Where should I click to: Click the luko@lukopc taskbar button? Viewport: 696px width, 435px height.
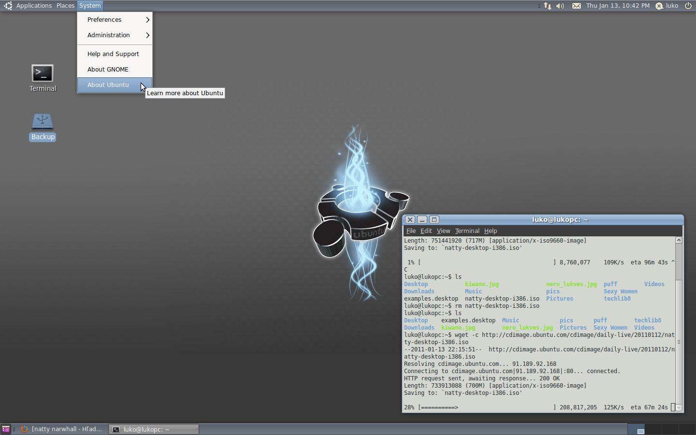coord(153,429)
